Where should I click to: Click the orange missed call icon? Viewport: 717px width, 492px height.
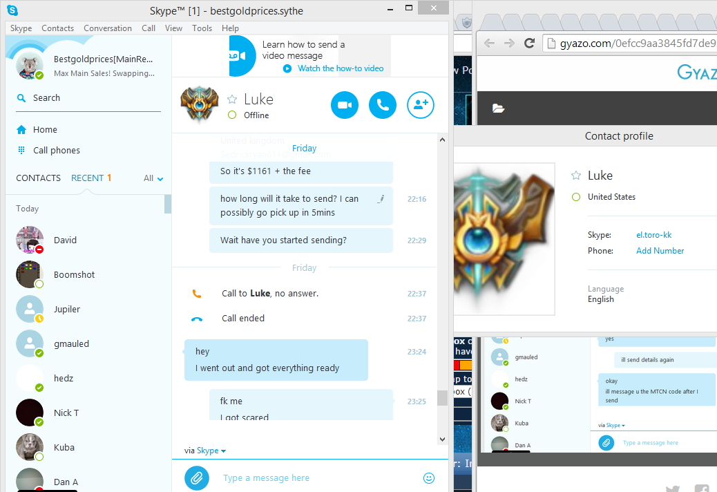pos(197,294)
